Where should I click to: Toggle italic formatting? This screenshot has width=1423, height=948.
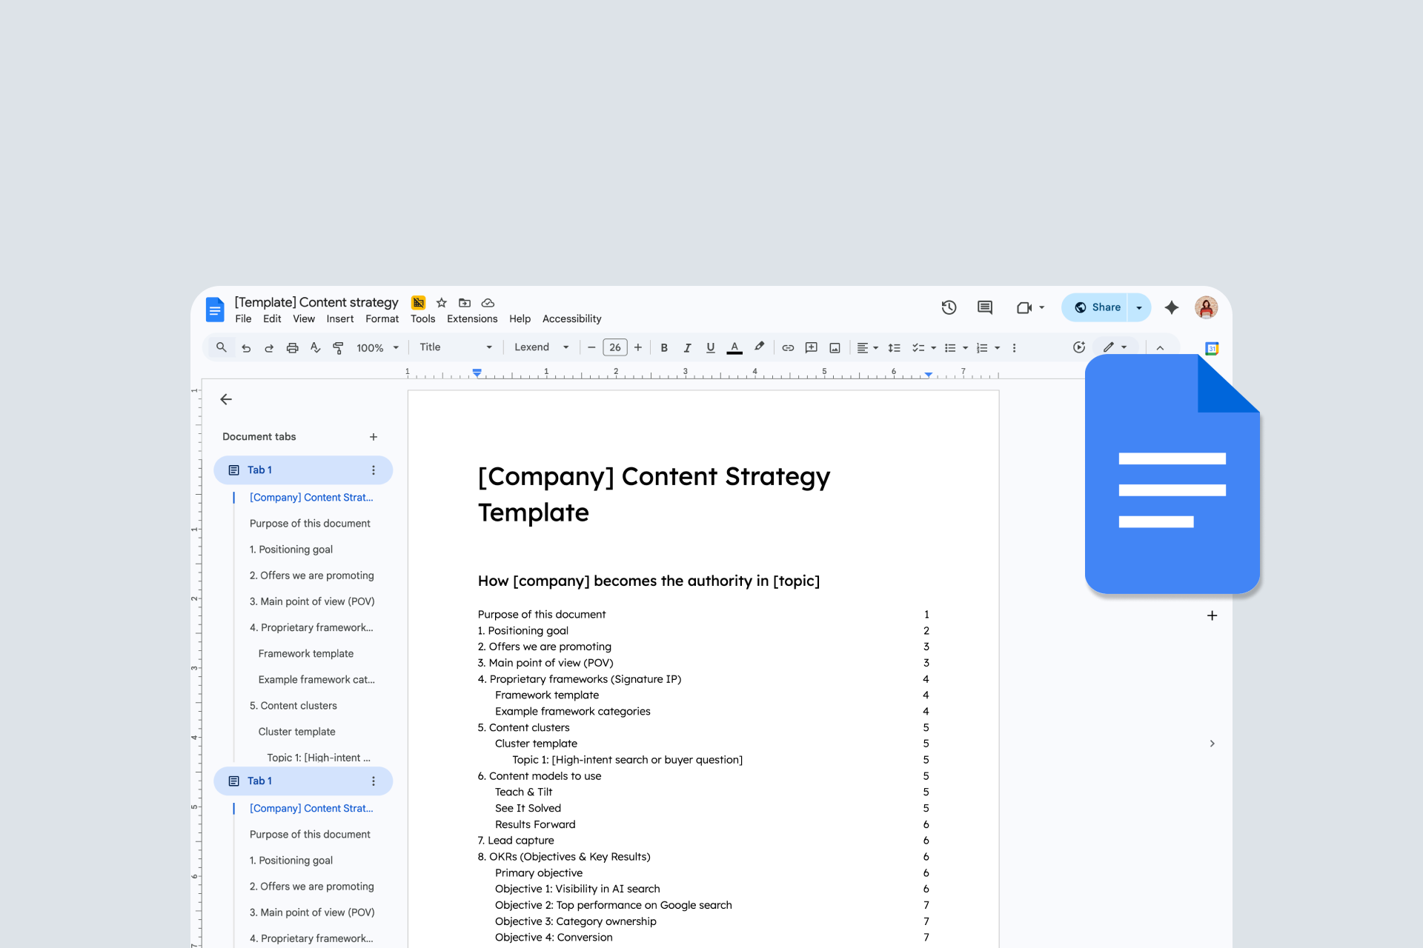(x=687, y=347)
